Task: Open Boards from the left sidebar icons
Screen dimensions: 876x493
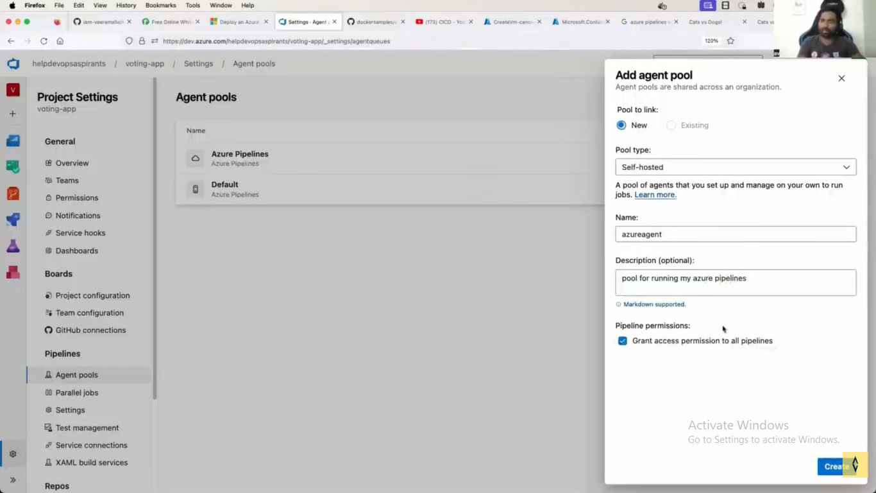Action: pyautogui.click(x=13, y=166)
